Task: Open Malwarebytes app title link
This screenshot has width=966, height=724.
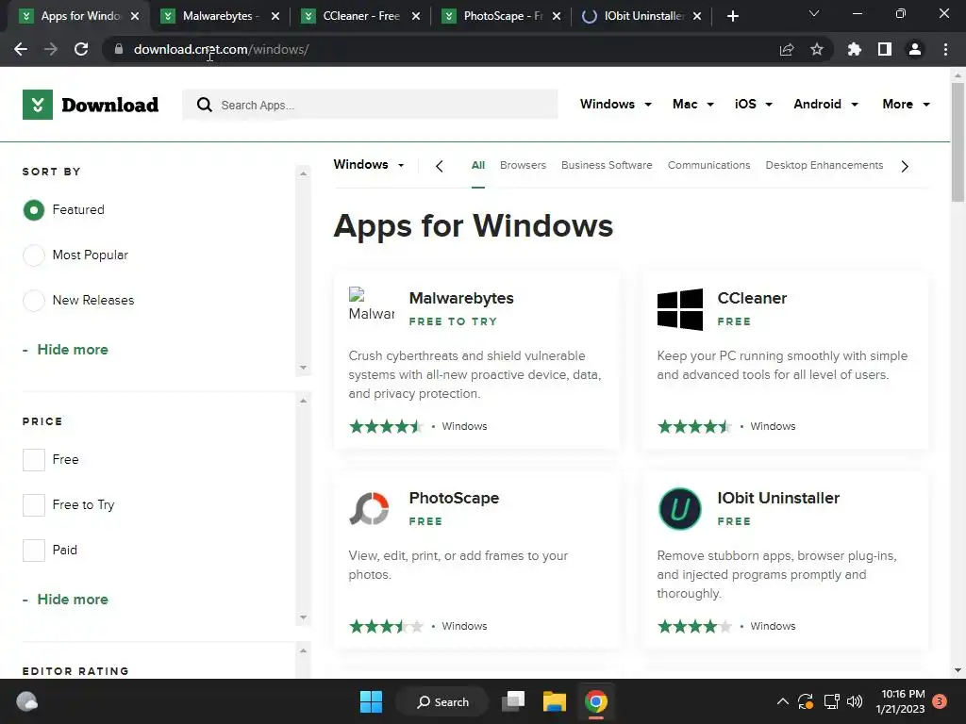Action: [461, 298]
